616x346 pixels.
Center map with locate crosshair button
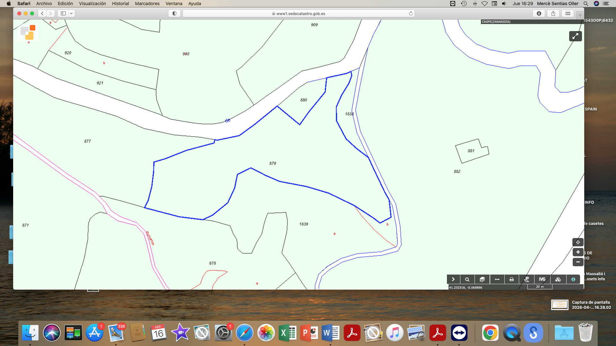tap(578, 242)
